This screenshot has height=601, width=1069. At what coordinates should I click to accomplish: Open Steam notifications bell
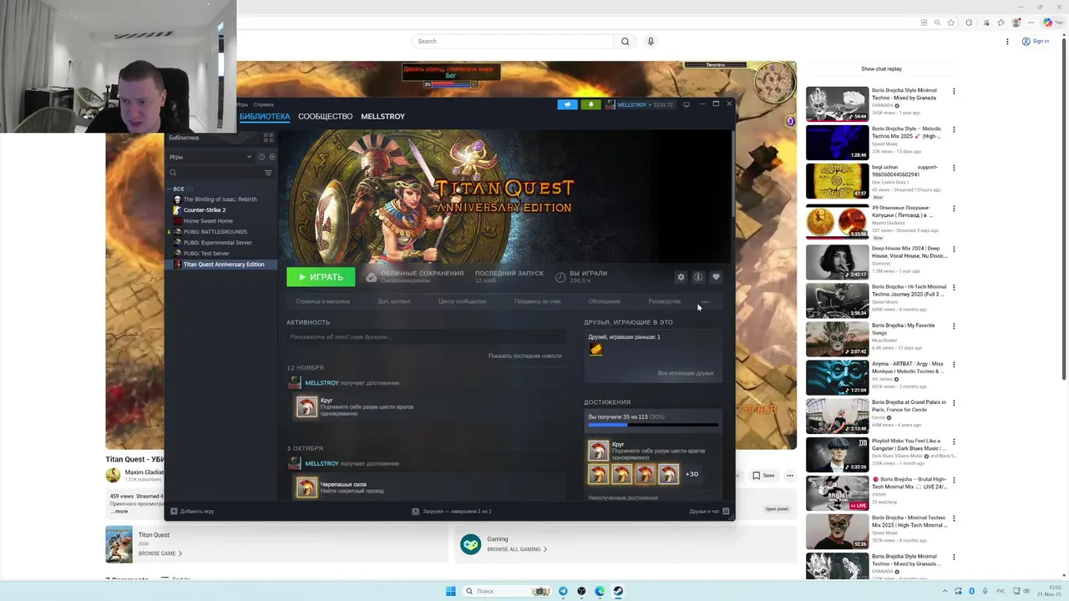[x=590, y=104]
